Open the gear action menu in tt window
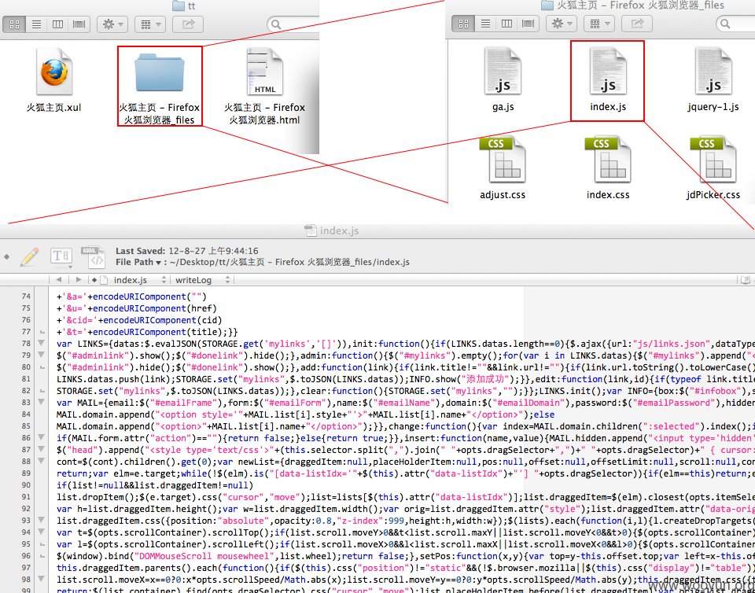755x593 pixels. point(112,24)
